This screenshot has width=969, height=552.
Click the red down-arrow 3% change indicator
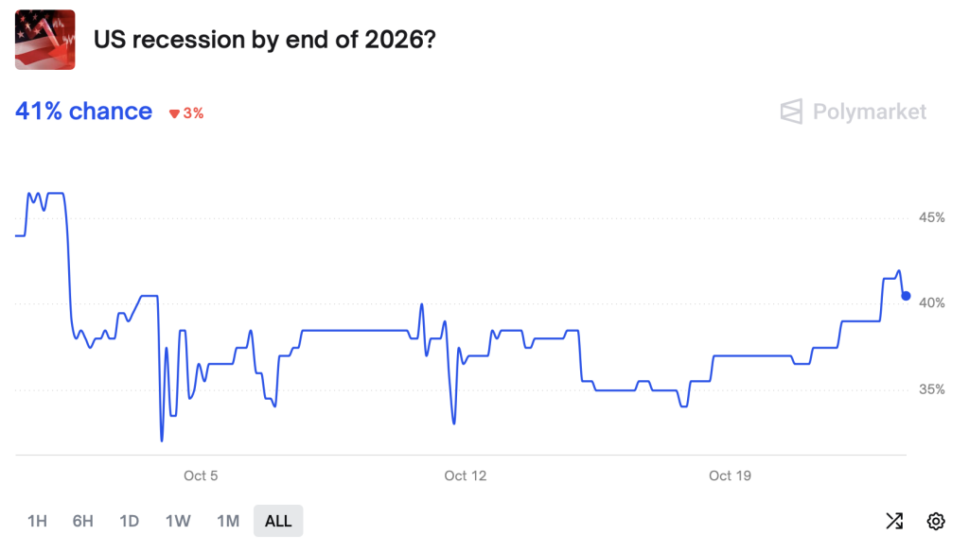tap(186, 112)
